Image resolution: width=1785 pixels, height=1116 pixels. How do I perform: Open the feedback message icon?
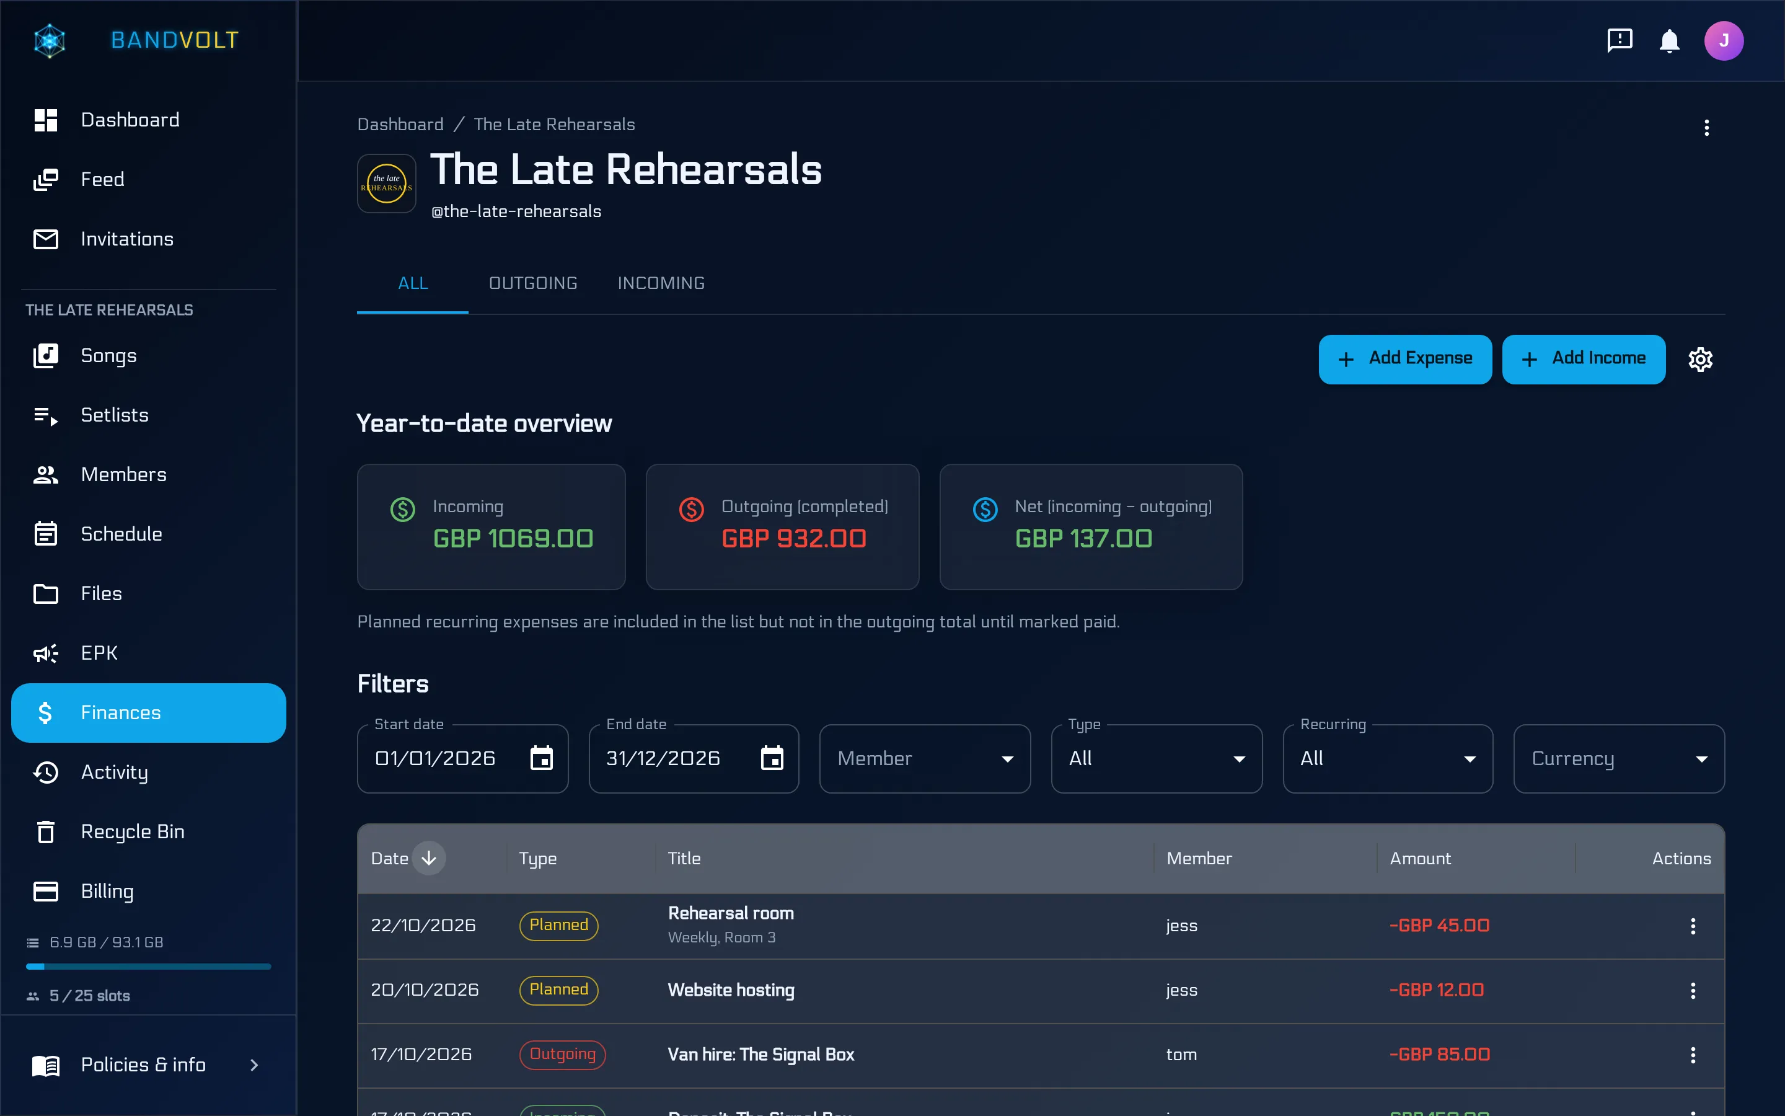coord(1619,40)
